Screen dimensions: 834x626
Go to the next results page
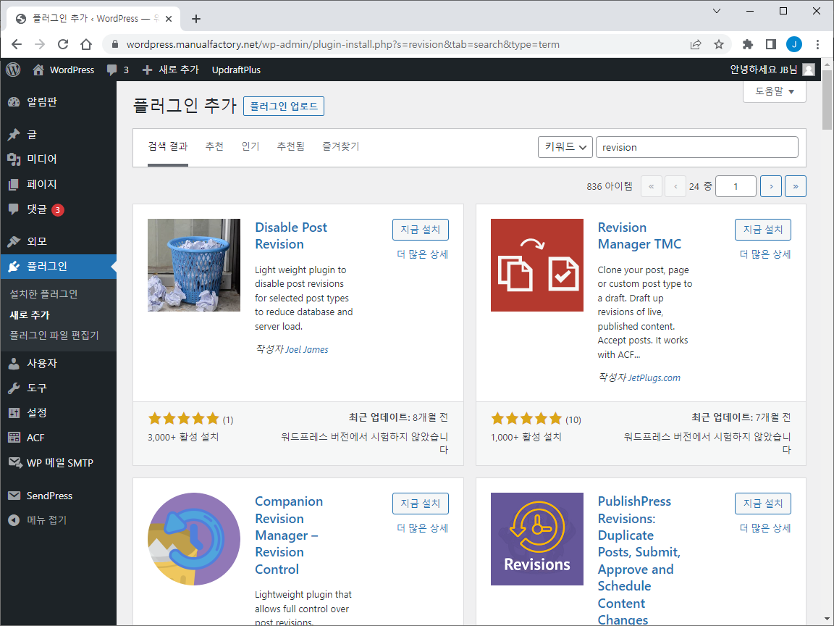pos(771,186)
